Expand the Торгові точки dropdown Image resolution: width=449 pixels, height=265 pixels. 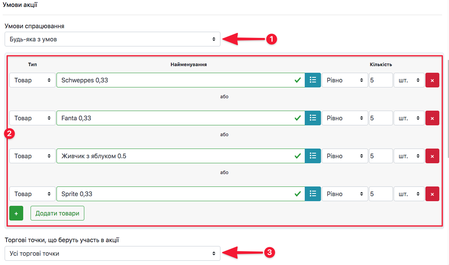[x=112, y=253]
